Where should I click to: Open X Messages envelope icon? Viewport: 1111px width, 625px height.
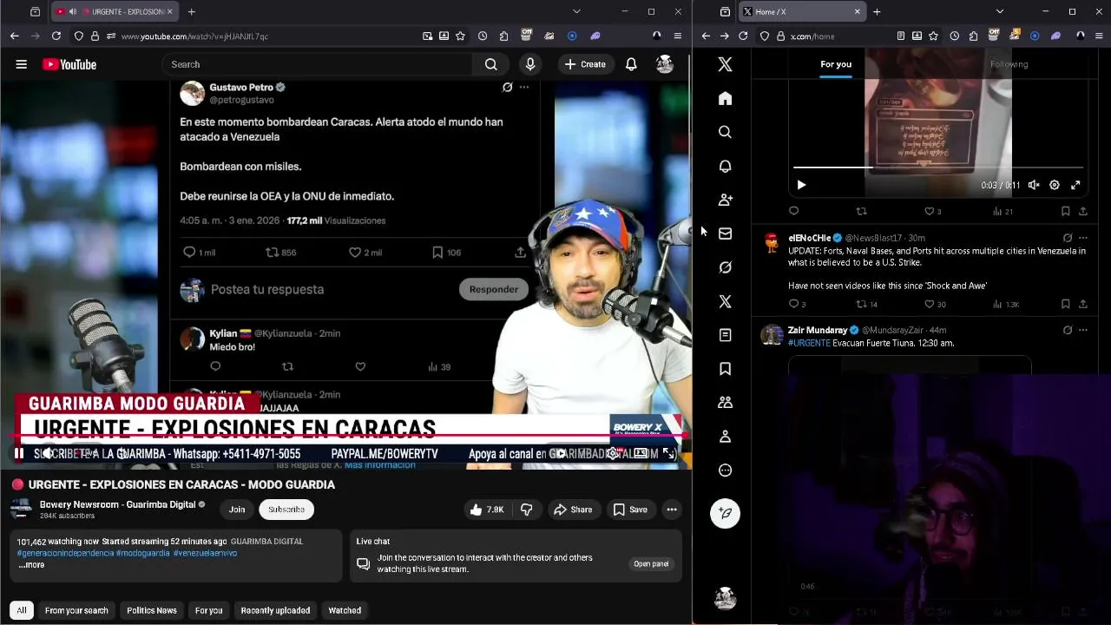point(726,234)
